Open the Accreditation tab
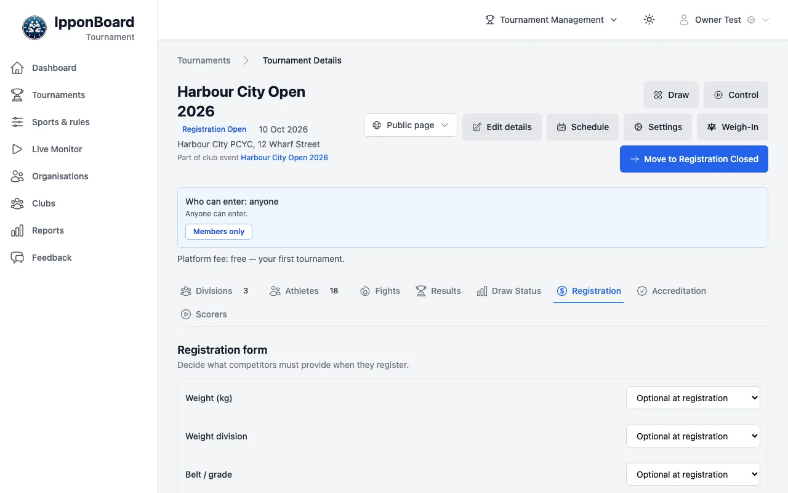 tap(671, 291)
